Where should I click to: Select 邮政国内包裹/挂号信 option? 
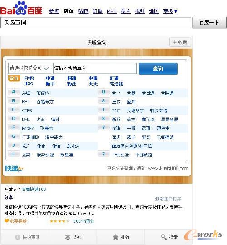point(132,146)
